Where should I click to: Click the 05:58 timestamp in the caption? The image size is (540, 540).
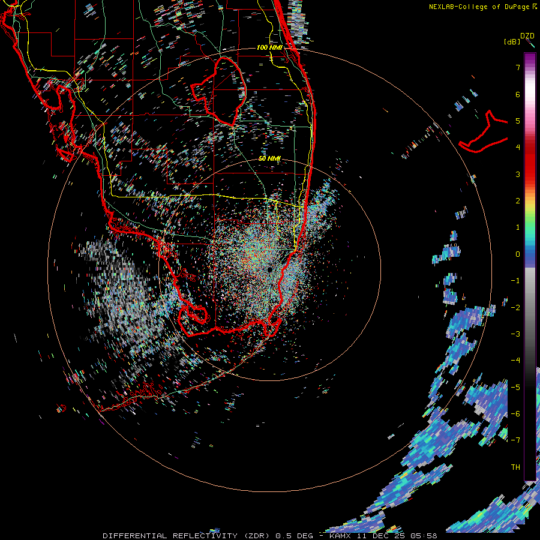pyautogui.click(x=425, y=536)
